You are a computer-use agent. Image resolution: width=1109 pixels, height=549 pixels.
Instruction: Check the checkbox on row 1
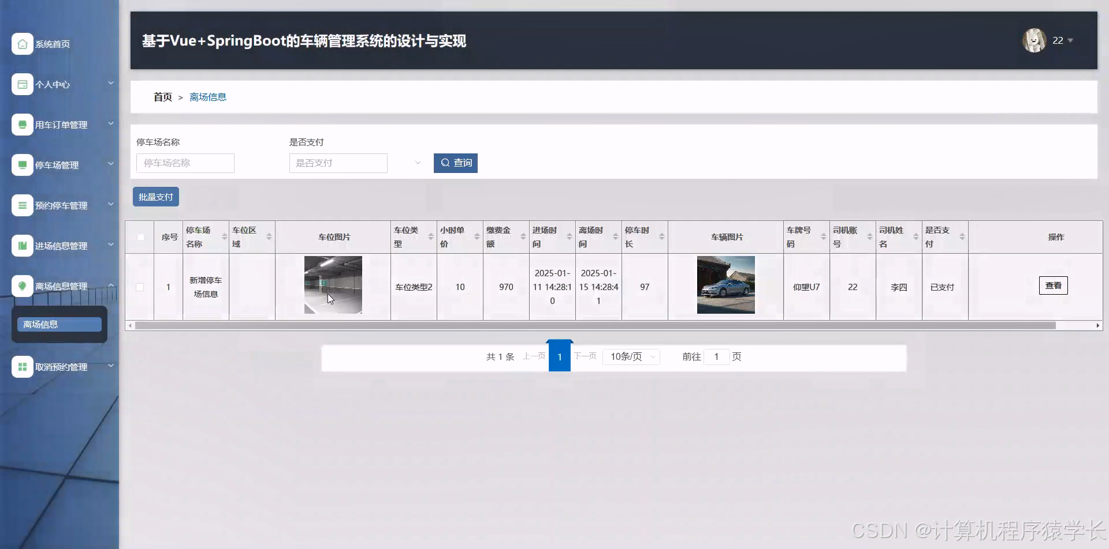tap(139, 287)
